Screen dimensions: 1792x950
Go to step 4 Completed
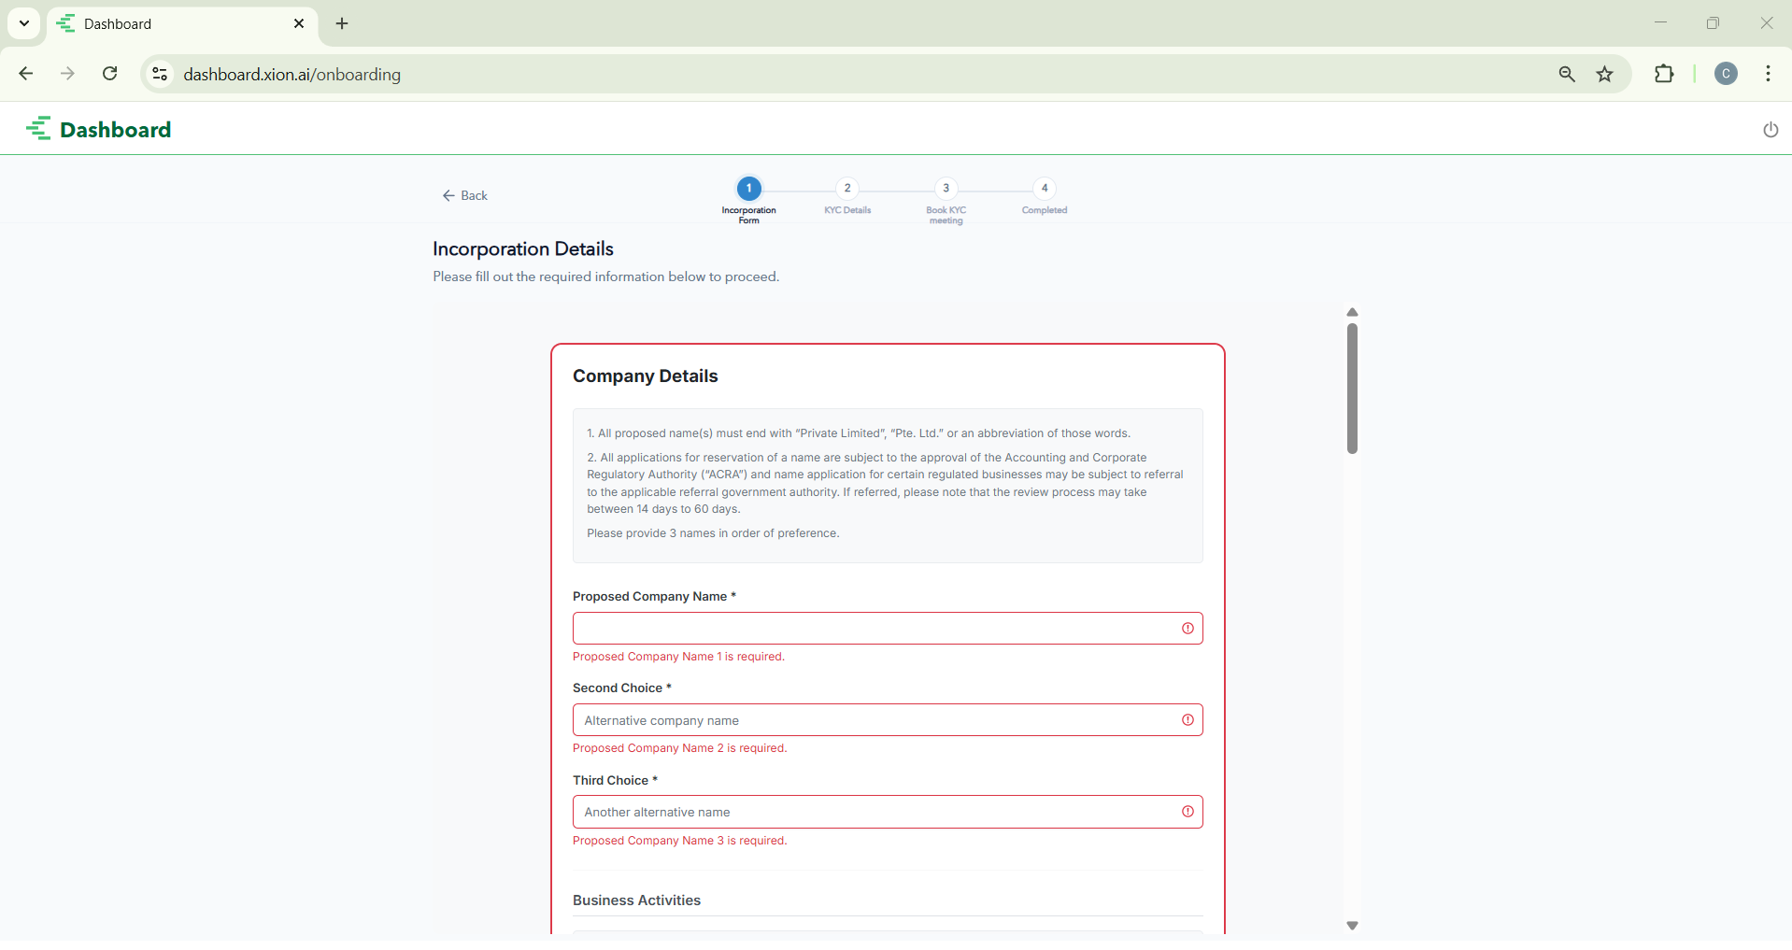tap(1044, 189)
